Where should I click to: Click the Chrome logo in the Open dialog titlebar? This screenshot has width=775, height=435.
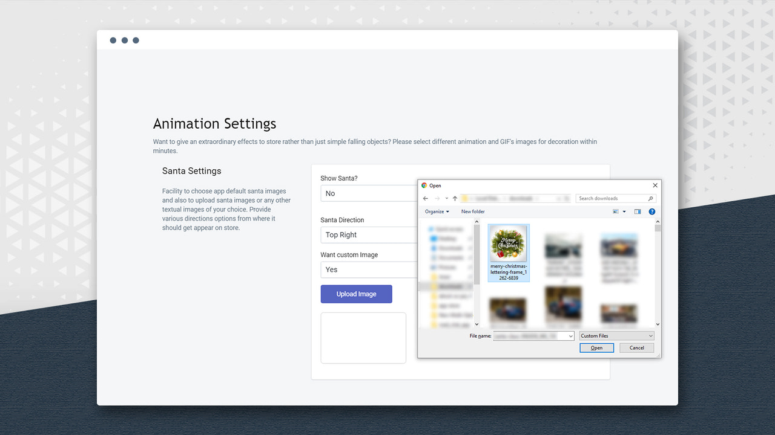click(x=424, y=185)
